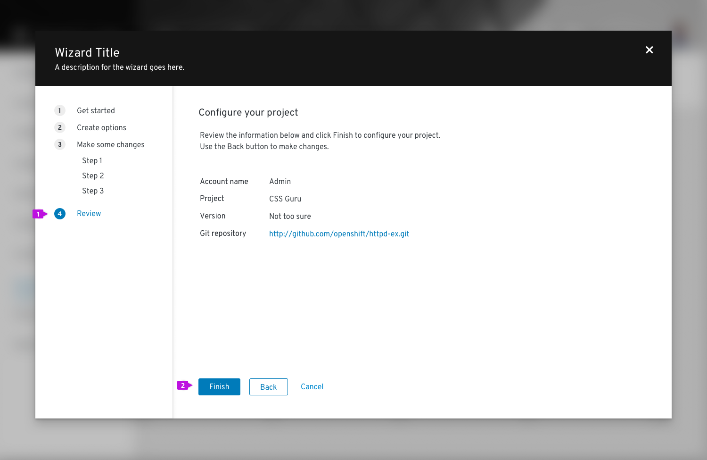Screen dimensions: 707x460
Task: Click the Git repository label
Action: 223,234
